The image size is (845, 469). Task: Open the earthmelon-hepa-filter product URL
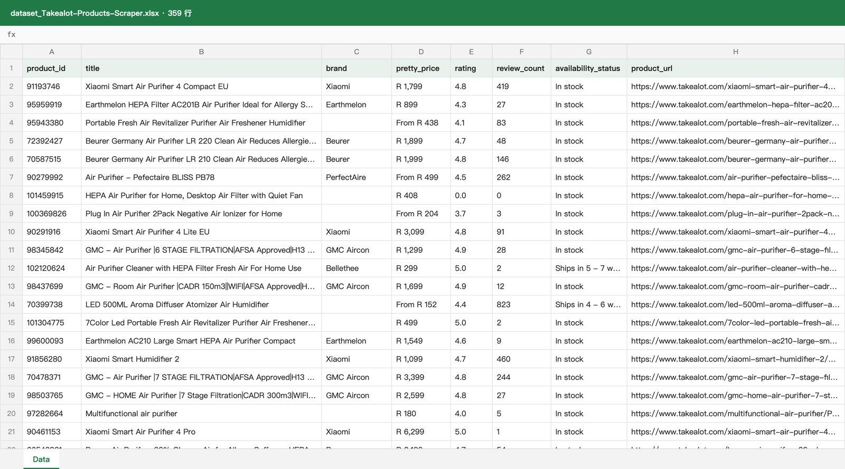pos(736,104)
